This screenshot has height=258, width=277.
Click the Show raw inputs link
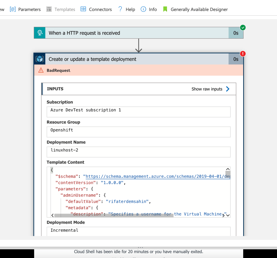(207, 89)
